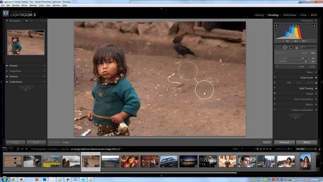Click the Previous button

tap(285, 143)
